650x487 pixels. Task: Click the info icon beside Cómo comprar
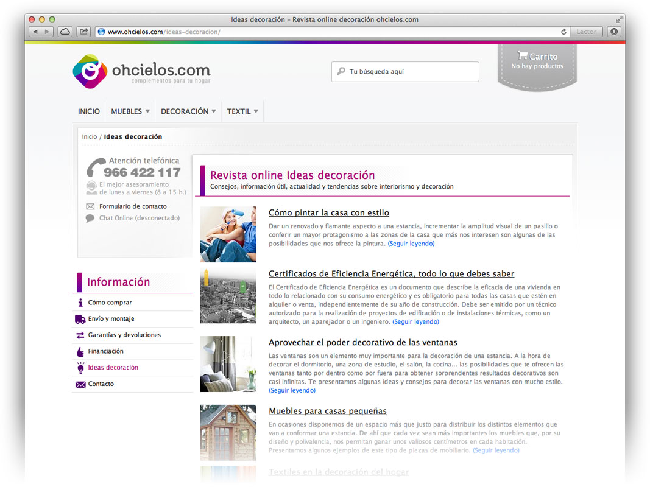click(80, 303)
